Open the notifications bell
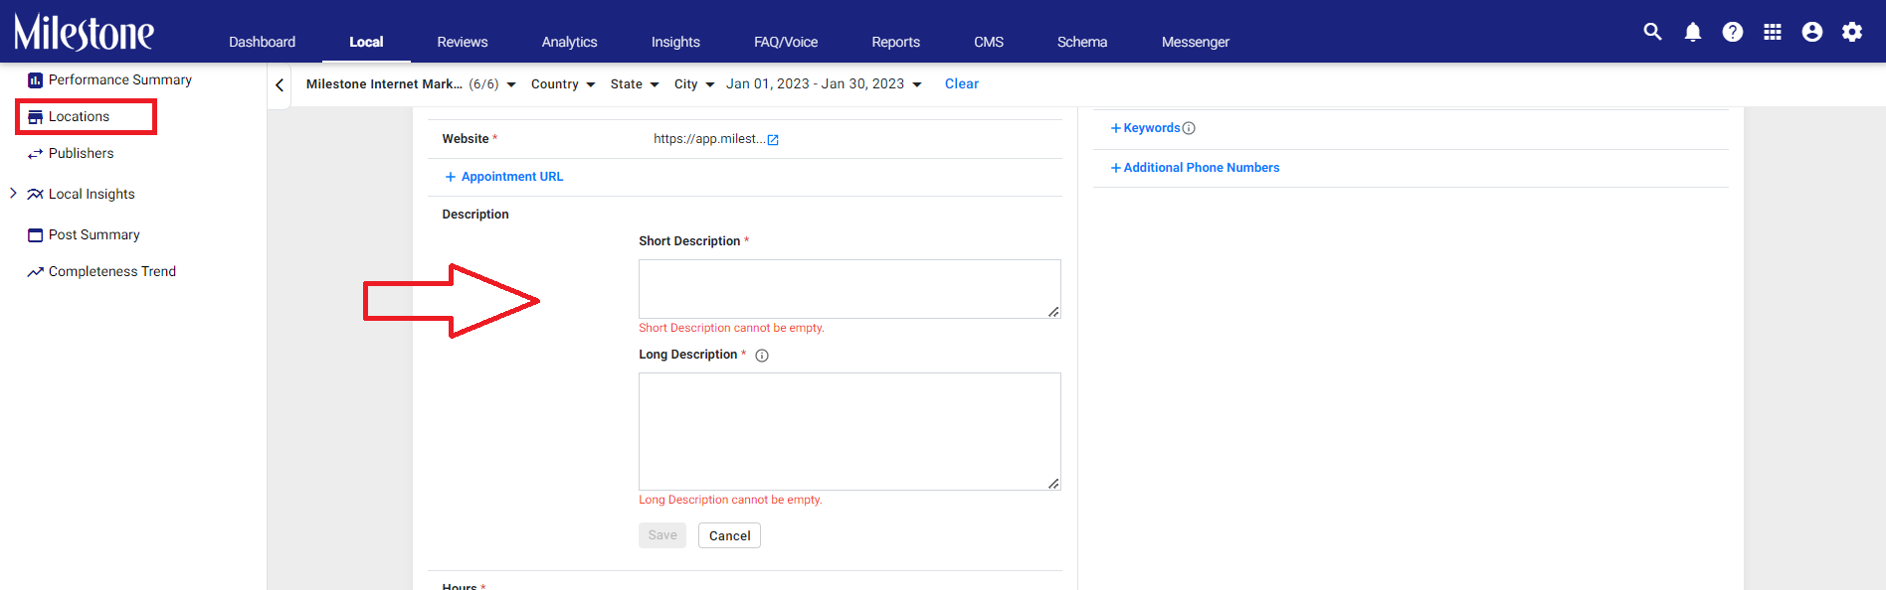 click(x=1693, y=32)
